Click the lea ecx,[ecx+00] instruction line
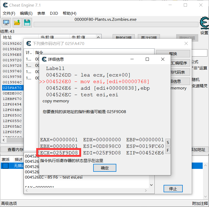The image size is (209, 207). point(88,75)
